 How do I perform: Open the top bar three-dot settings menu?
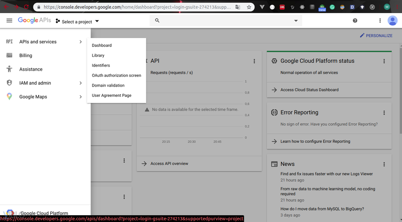pyautogui.click(x=380, y=20)
